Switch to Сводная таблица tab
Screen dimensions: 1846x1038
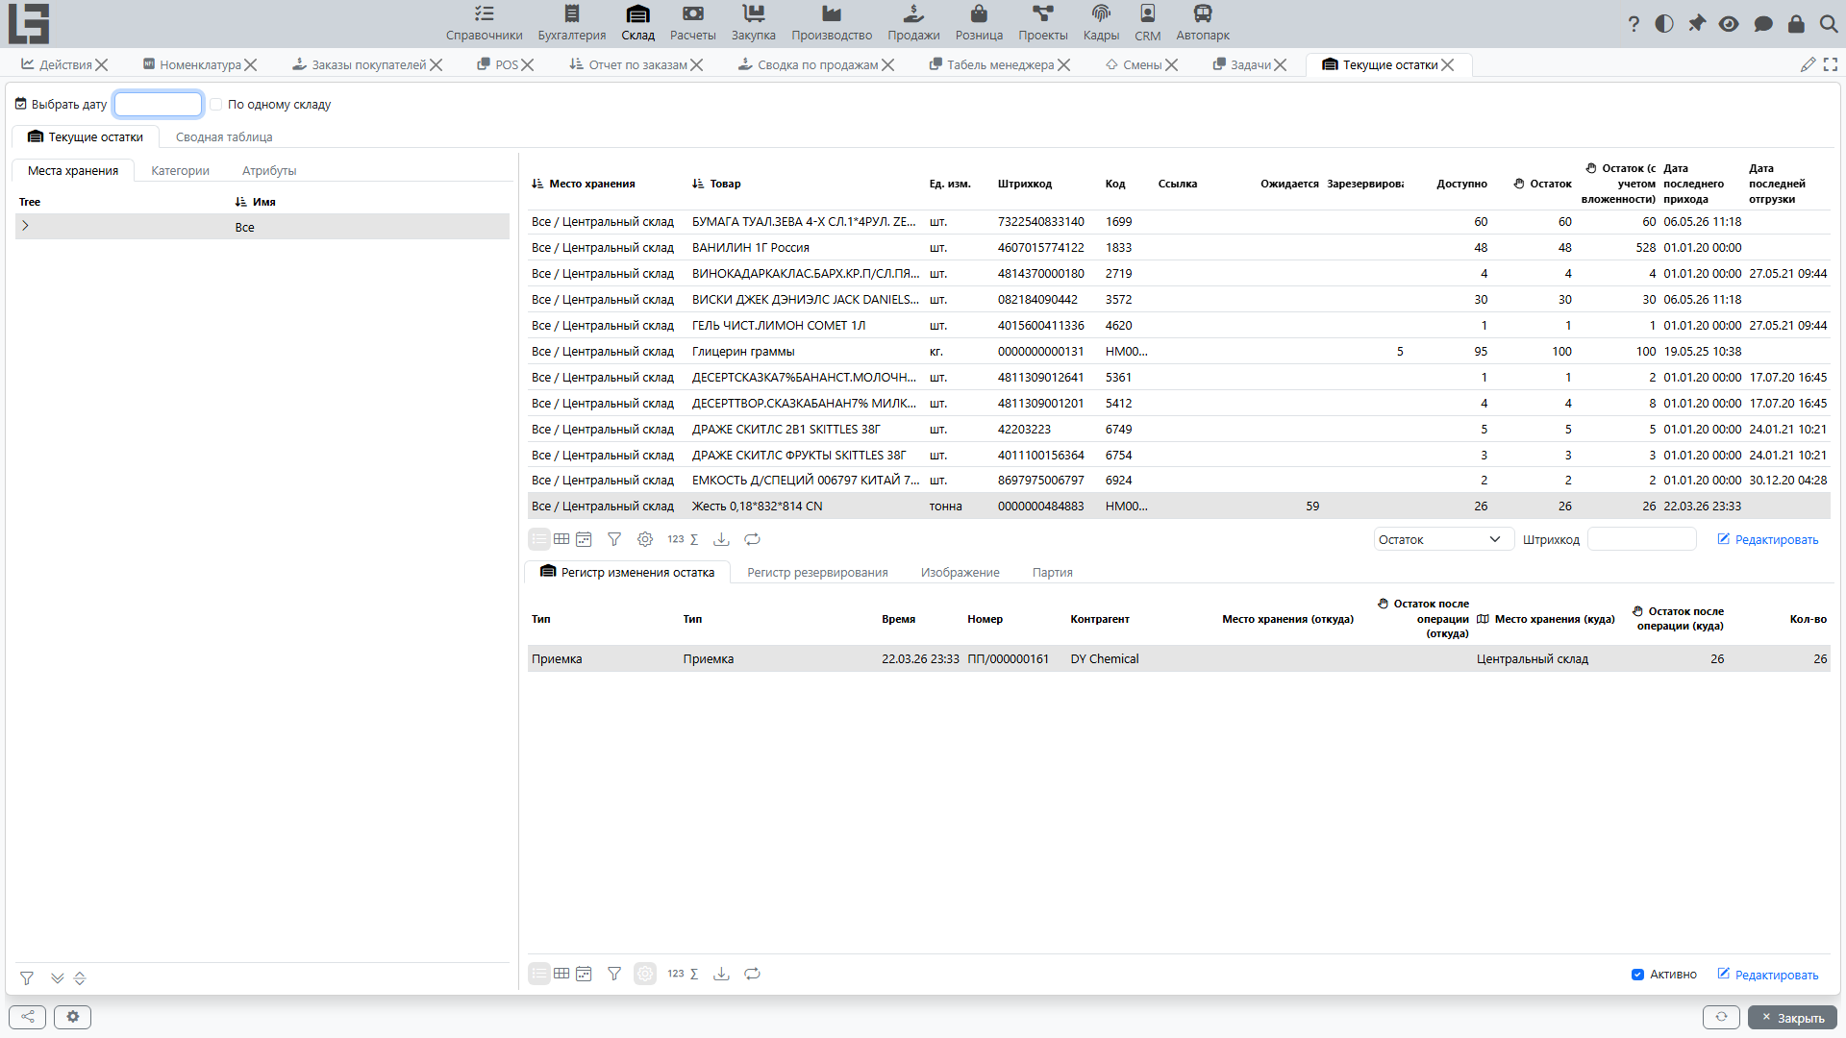224,137
